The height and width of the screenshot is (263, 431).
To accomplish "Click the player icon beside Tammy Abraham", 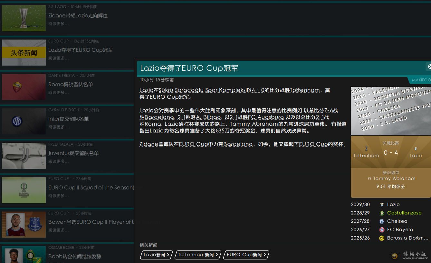I will (369, 178).
